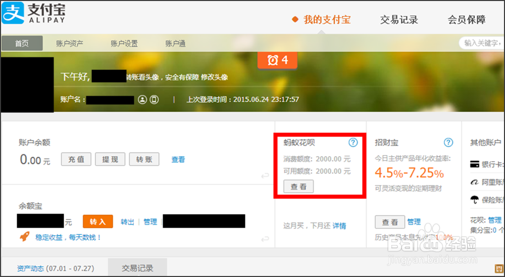Open 我的支付宝 in top navigation
Viewport: 505px width, 277px height.
click(x=327, y=20)
